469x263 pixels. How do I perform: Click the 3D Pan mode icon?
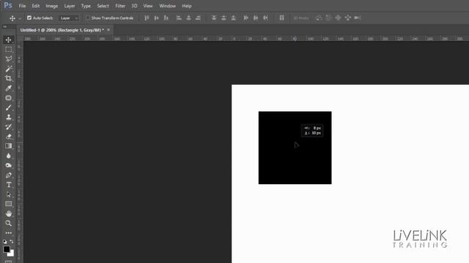pos(338,18)
